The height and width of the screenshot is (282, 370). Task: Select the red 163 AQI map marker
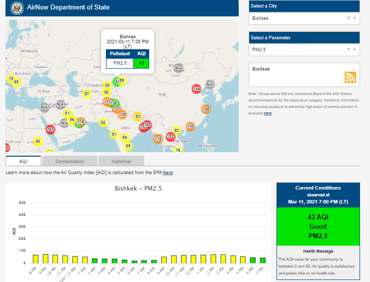[50, 129]
